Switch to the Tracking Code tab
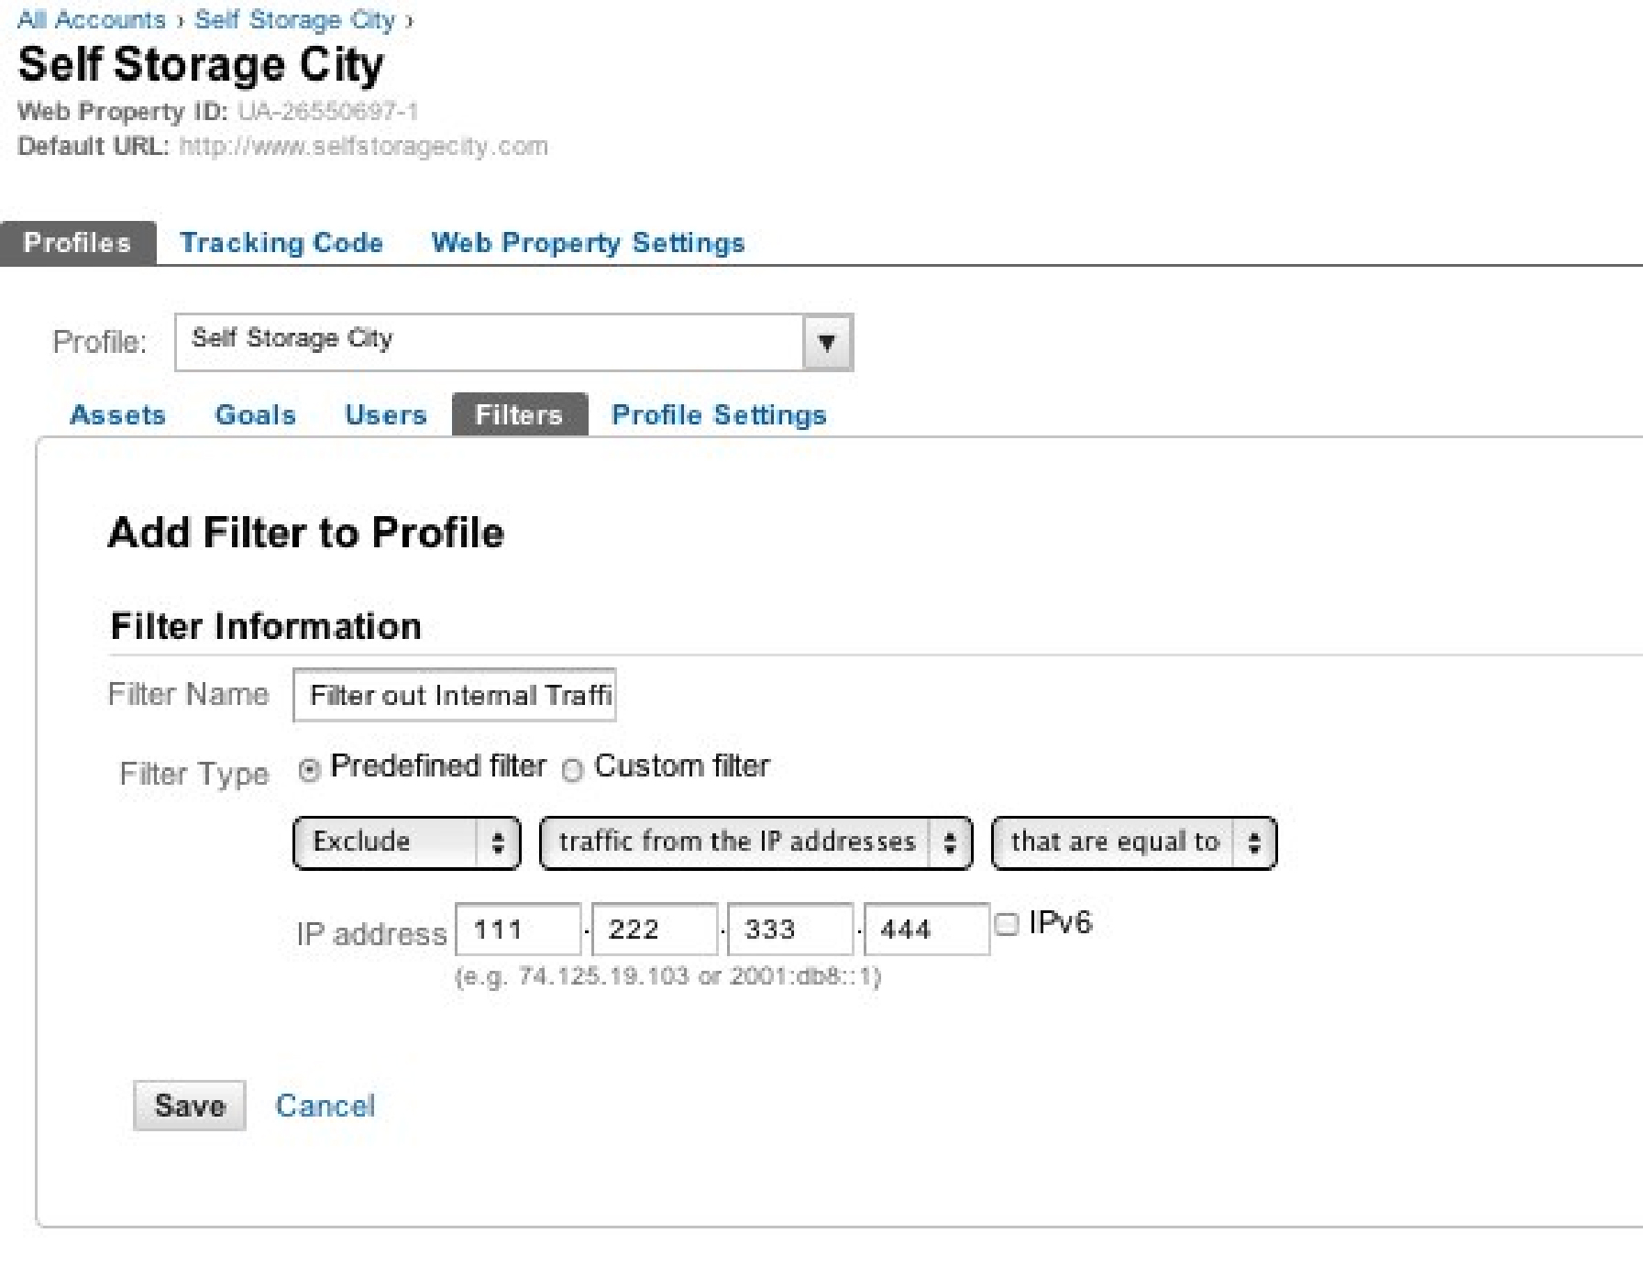This screenshot has height=1266, width=1643. (x=281, y=243)
